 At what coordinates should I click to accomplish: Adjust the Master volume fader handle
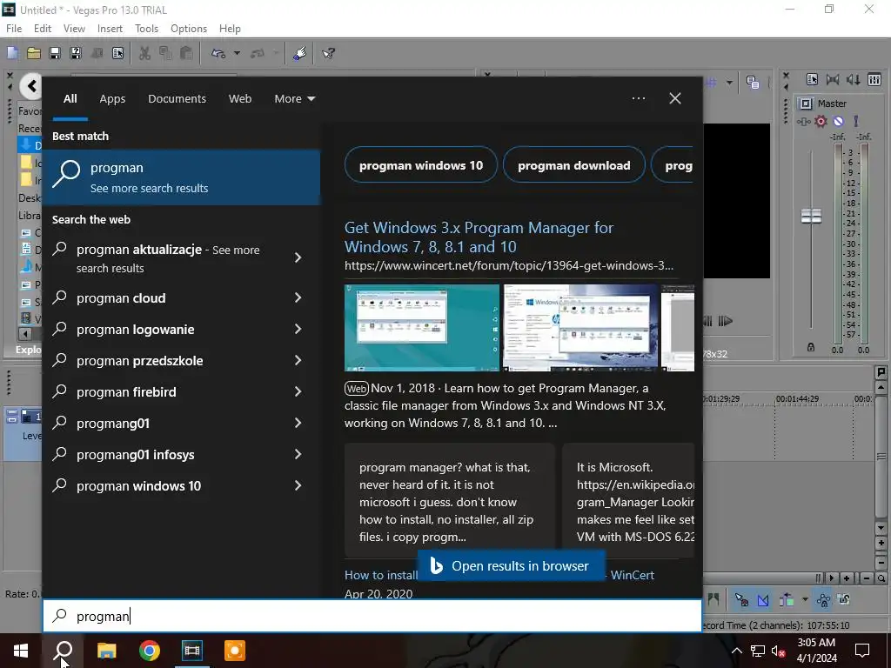click(811, 216)
